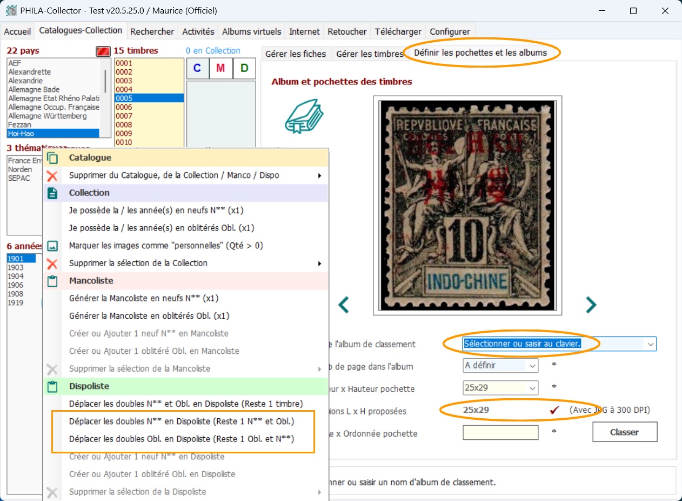Select Allemagne Bade in the countries list

pyautogui.click(x=54, y=89)
